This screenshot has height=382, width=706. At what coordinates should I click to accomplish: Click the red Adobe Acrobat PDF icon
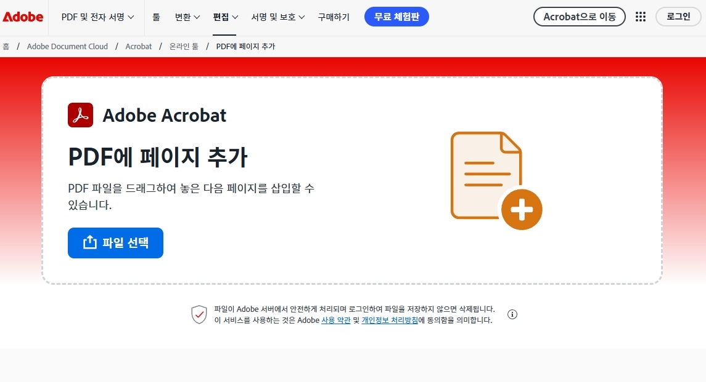pyautogui.click(x=81, y=115)
